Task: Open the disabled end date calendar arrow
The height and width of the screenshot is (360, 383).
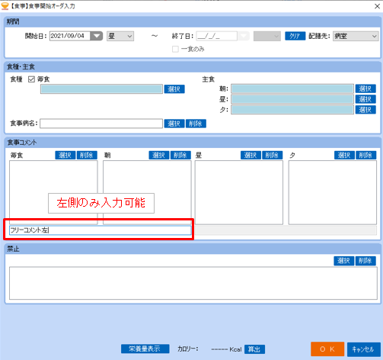Action: coord(244,36)
